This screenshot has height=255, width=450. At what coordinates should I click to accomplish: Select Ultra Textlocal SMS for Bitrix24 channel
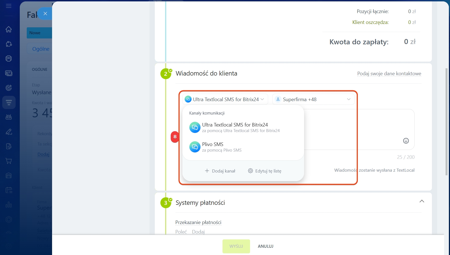[x=243, y=127]
